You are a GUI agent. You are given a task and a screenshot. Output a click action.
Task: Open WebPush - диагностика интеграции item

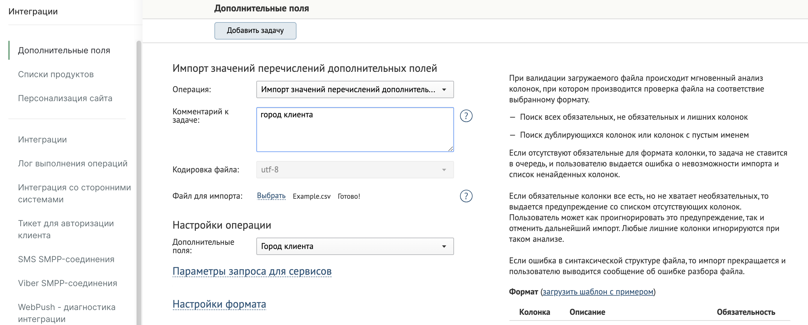point(66,313)
